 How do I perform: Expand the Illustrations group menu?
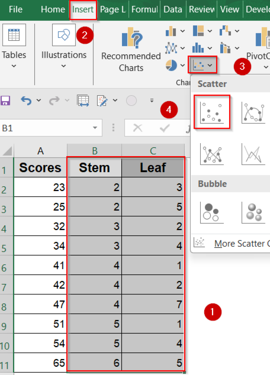(64, 66)
